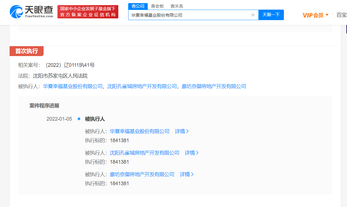This screenshot has height=207, width=347.
Task: Open 华夏幸福基业股份有限公司 link in the top 被执行人 line
Action: coord(73,86)
